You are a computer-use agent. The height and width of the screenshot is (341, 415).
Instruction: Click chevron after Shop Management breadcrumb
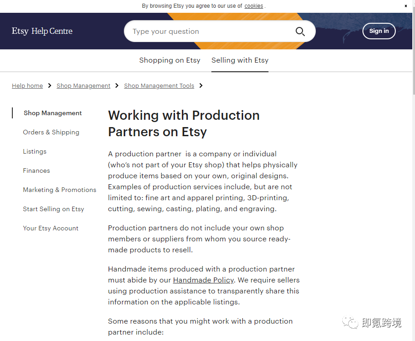117,85
